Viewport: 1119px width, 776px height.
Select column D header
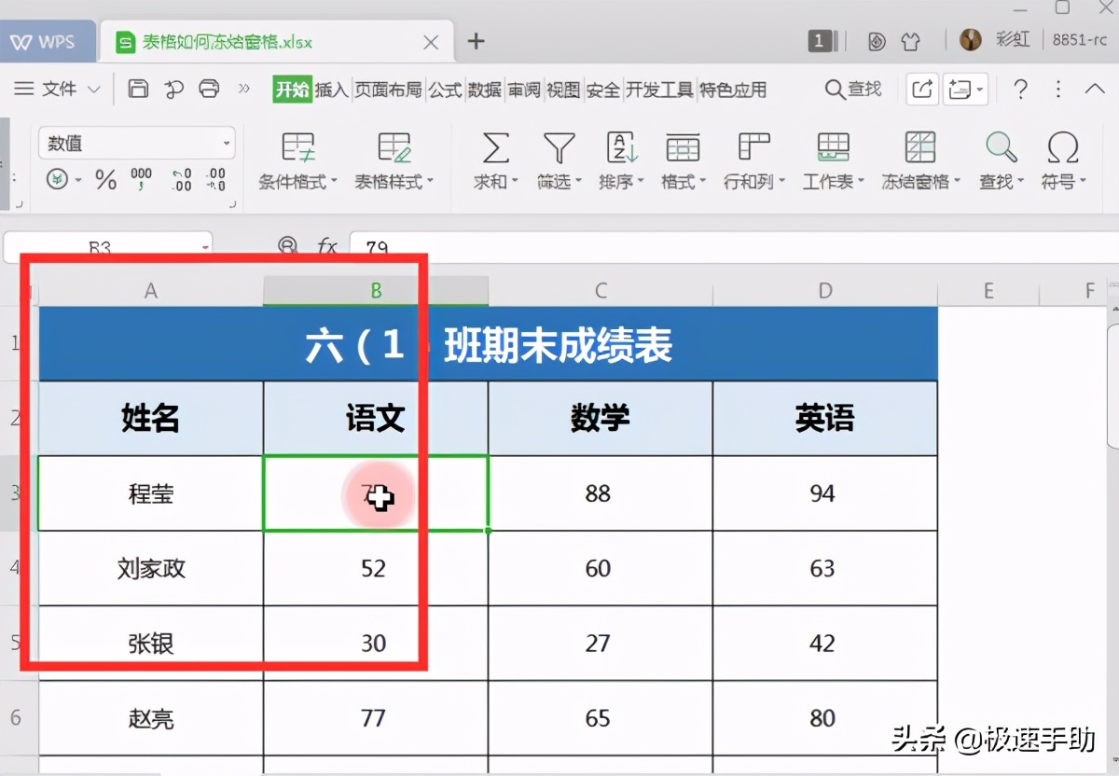[825, 291]
